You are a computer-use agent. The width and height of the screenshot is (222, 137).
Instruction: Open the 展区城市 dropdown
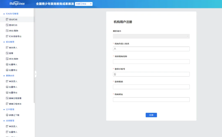151,36
